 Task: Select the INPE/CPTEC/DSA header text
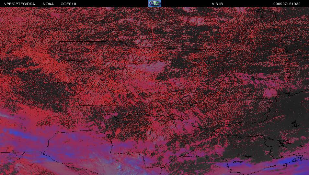click(x=19, y=4)
